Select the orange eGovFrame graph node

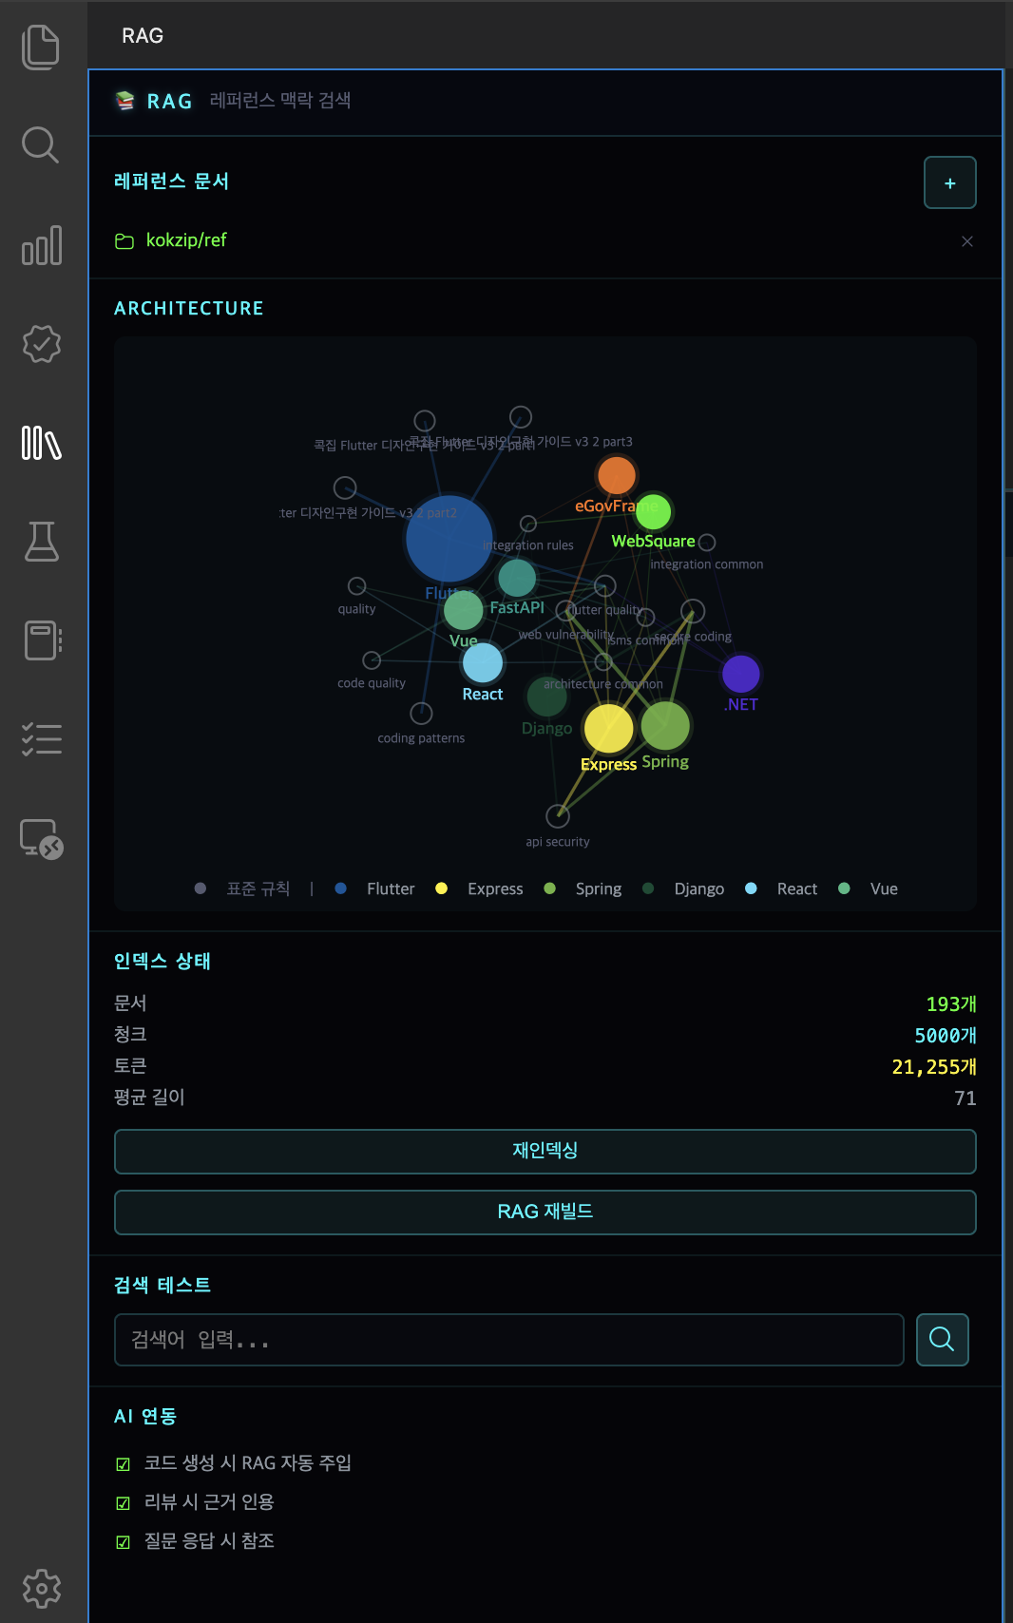[x=616, y=475]
